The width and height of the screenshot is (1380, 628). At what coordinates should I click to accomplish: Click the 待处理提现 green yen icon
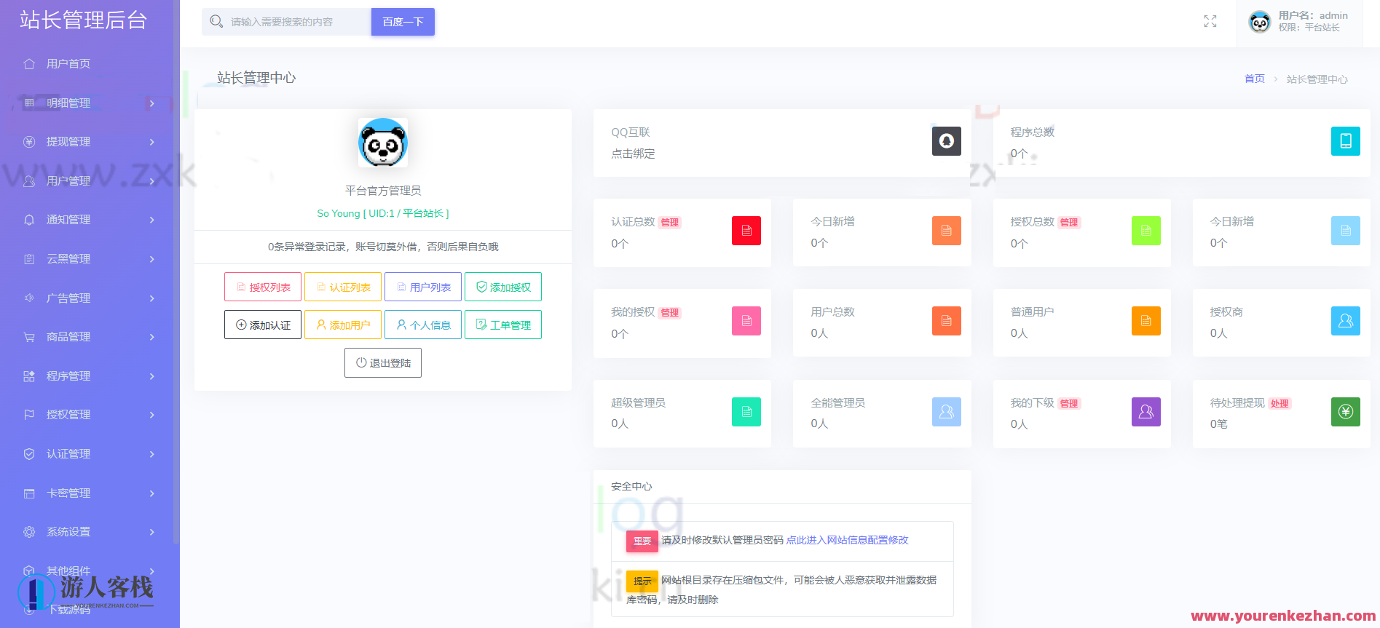click(1345, 412)
